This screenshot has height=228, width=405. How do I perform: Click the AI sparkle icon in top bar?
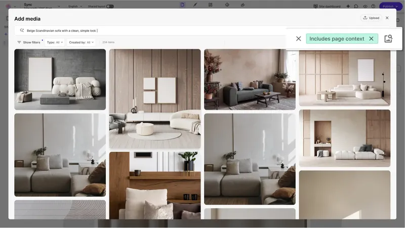point(348,6)
